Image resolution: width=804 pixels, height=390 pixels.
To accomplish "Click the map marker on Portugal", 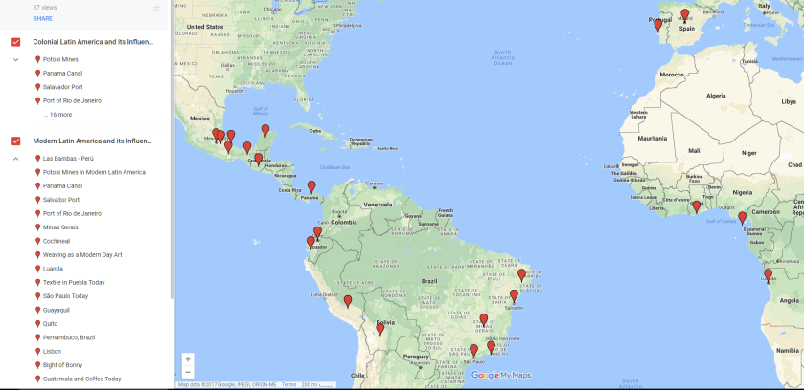I will pos(658,25).
